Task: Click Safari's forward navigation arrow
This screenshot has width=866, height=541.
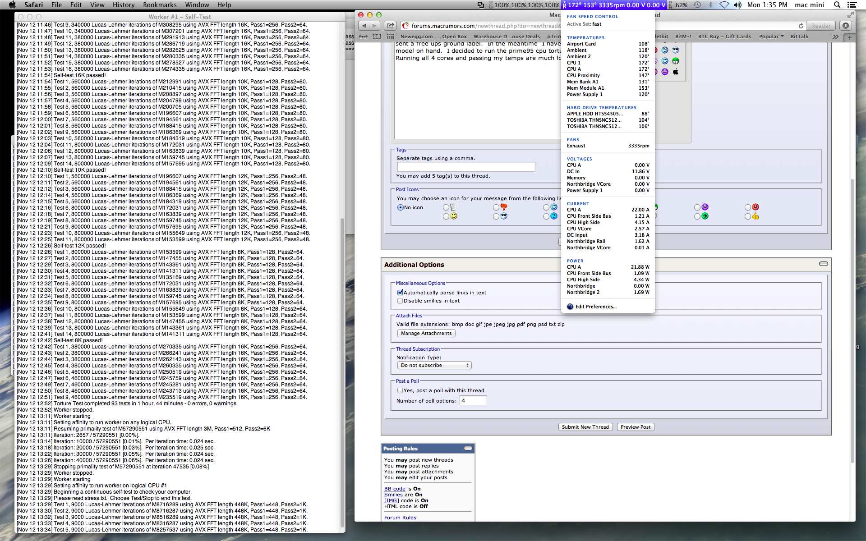Action: tap(374, 26)
